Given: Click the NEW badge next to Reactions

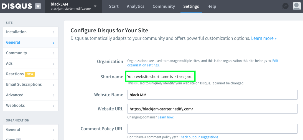Looking at the screenshot, I should (30, 74).
